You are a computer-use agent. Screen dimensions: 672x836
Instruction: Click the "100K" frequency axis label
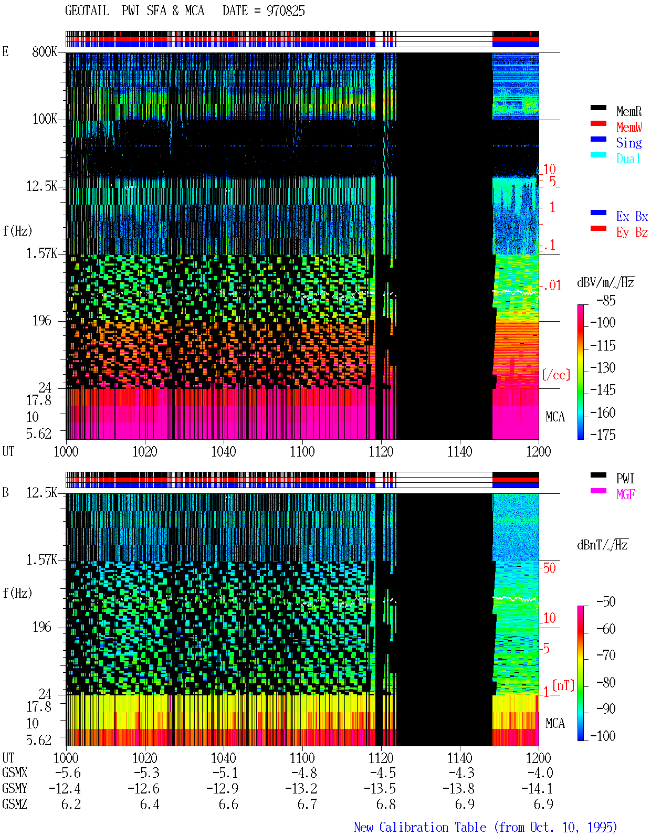[45, 119]
